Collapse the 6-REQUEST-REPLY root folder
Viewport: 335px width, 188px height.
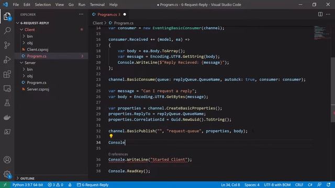click(x=51, y=23)
